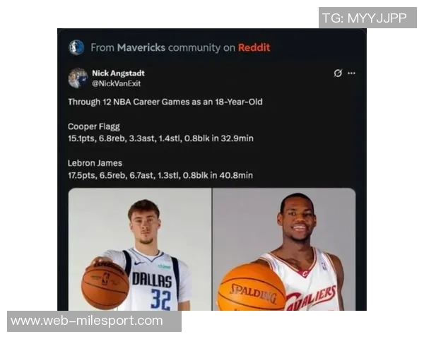This screenshot has width=424, height=339.
Task: Click the Dallas 32 jersey number
Action: [161, 299]
